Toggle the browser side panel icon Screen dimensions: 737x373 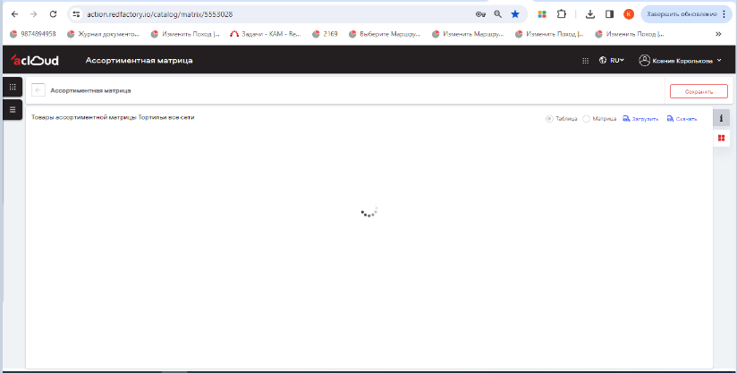610,14
